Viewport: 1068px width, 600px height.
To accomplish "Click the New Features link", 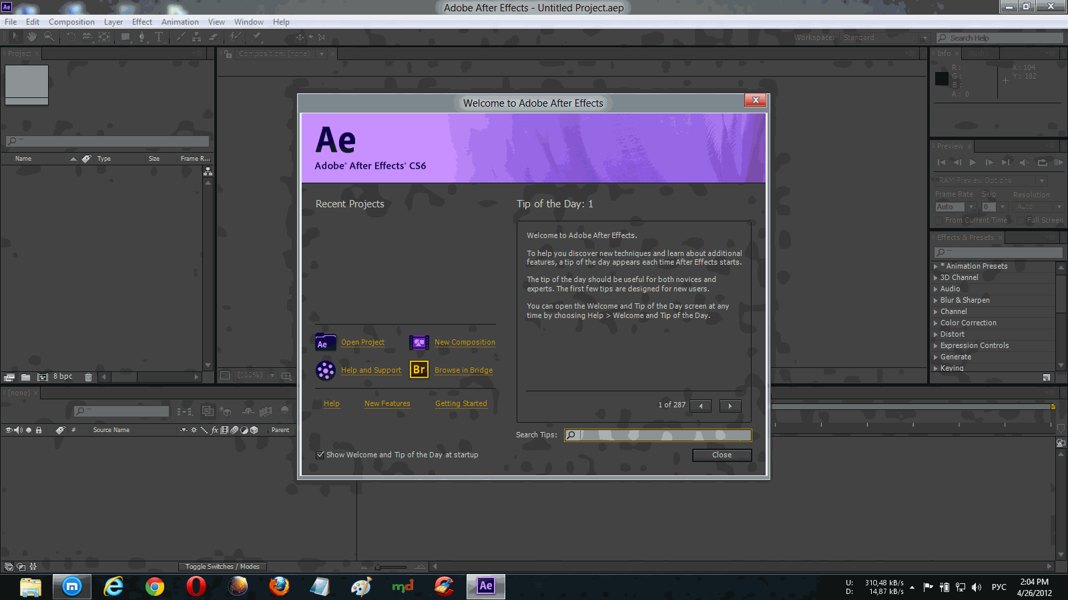I will (387, 403).
